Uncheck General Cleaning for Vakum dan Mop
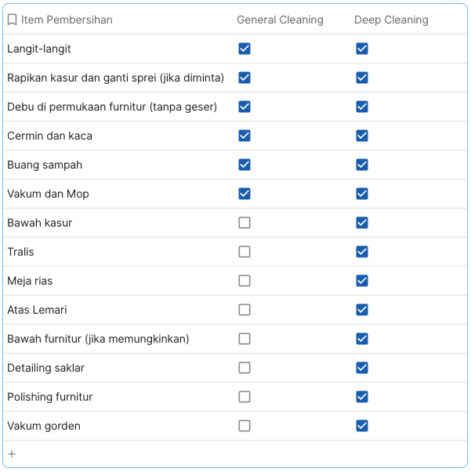 point(245,194)
